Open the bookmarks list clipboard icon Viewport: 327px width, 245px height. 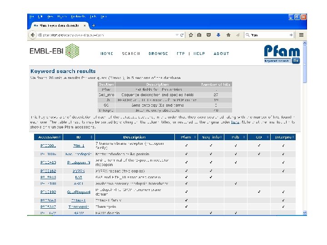(199, 35)
